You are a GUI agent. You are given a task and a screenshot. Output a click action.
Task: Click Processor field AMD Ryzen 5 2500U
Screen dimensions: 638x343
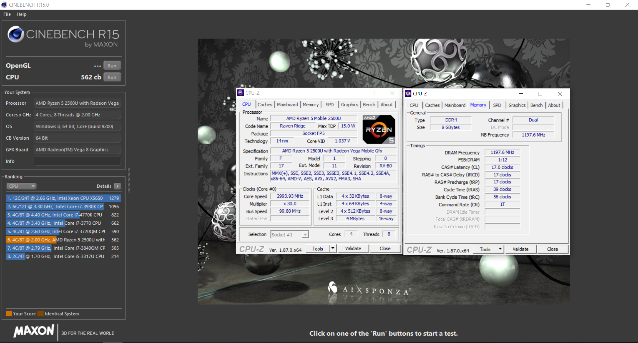click(x=77, y=103)
